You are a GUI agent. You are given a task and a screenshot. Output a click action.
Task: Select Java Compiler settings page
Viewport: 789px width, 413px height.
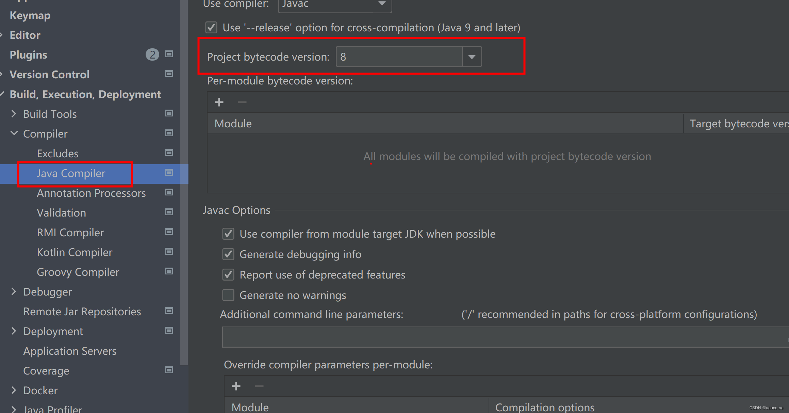pyautogui.click(x=71, y=173)
